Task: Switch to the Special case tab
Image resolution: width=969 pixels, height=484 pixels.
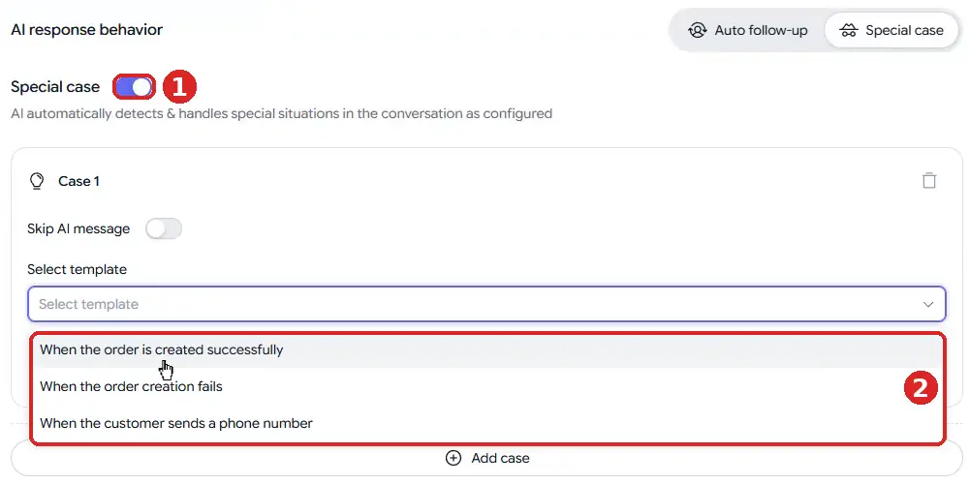Action: (891, 30)
